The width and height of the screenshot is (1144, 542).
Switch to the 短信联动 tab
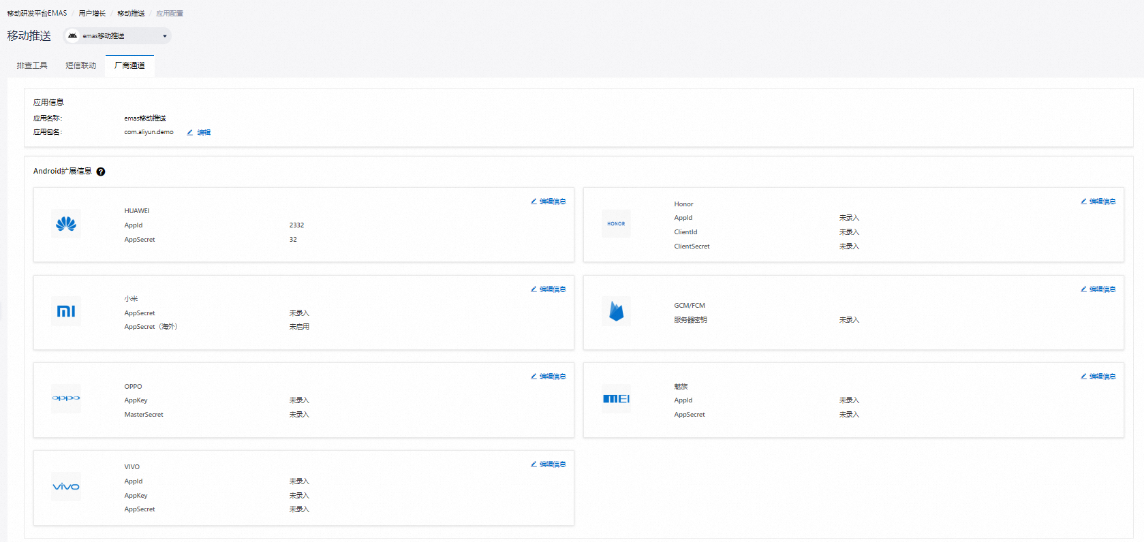click(81, 65)
